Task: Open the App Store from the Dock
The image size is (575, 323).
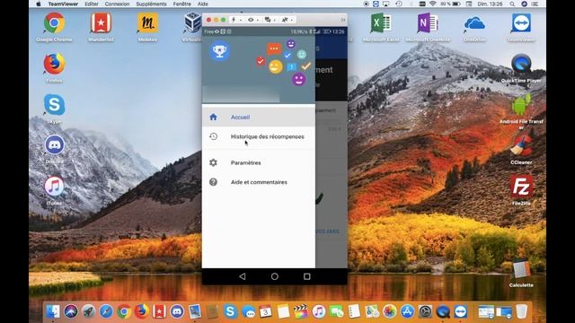Action: (x=407, y=311)
